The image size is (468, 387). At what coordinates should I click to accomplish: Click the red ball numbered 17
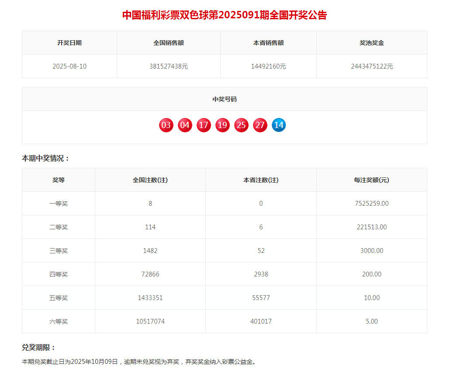tap(204, 125)
